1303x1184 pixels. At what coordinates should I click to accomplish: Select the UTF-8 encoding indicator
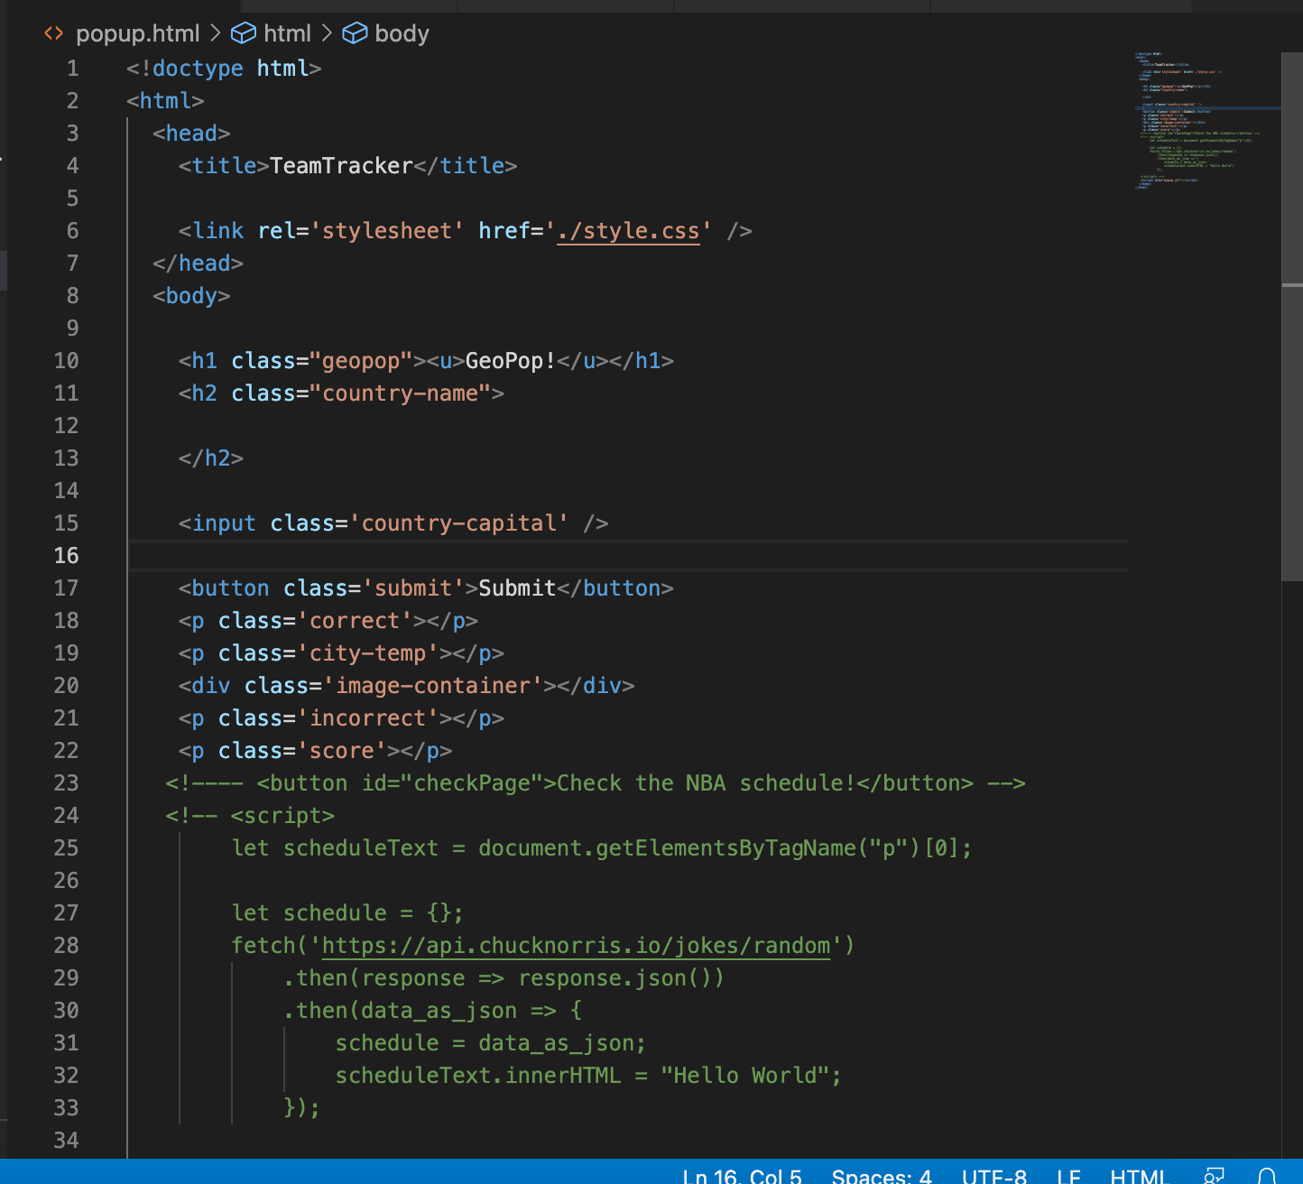pyautogui.click(x=994, y=1176)
